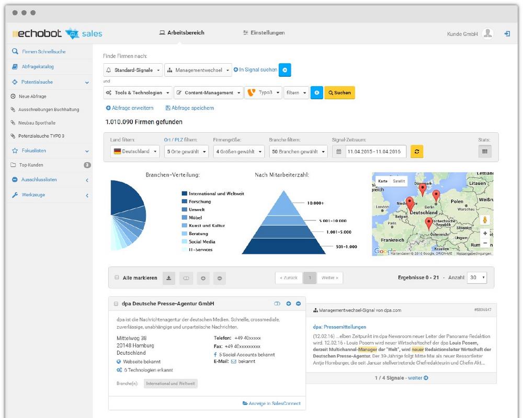The height and width of the screenshot is (418, 523).
Task: Click the Abfrage erweitern link
Action: (x=130, y=108)
